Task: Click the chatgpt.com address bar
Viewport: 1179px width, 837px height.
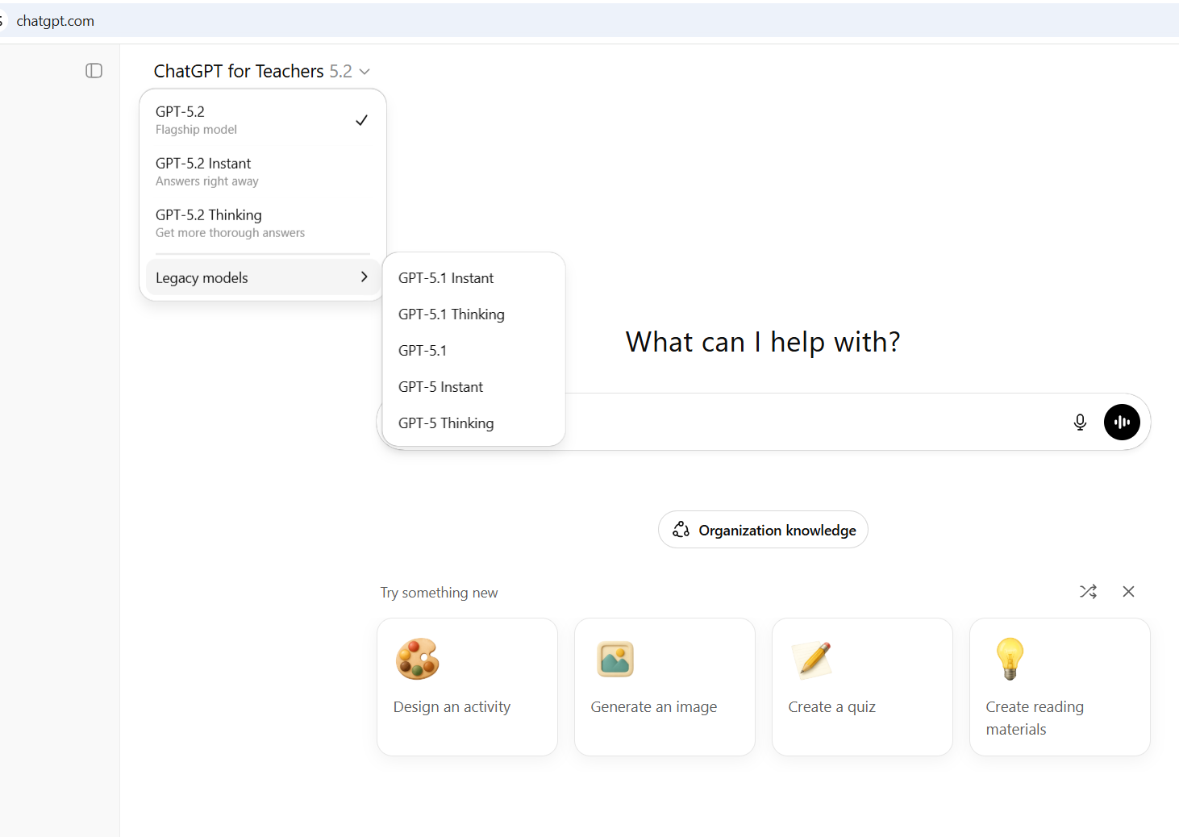Action: tap(589, 21)
